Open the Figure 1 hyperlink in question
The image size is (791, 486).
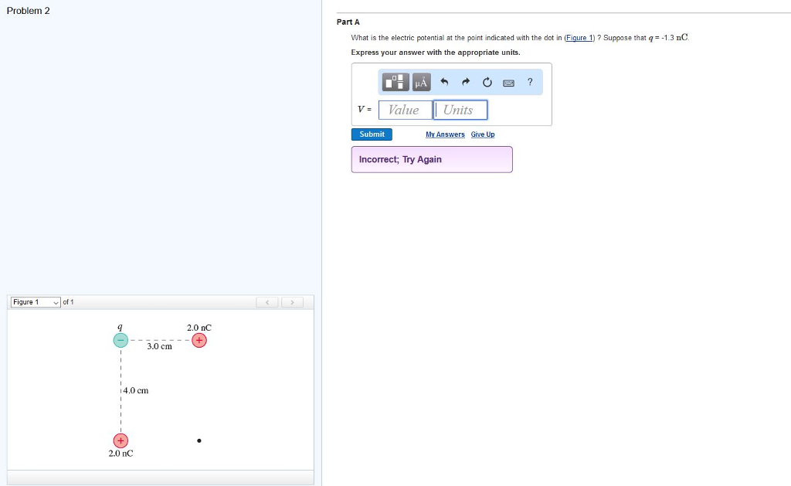pyautogui.click(x=579, y=38)
